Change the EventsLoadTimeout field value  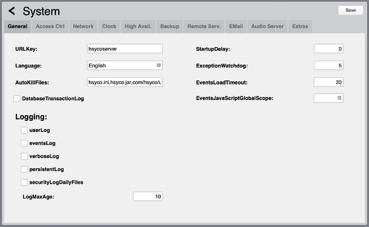pos(329,82)
